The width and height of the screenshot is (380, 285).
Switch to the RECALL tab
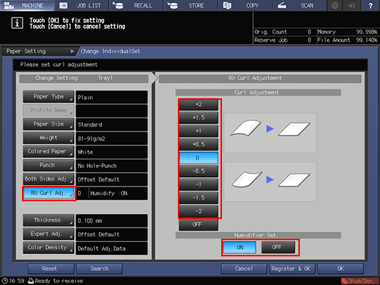[136, 5]
